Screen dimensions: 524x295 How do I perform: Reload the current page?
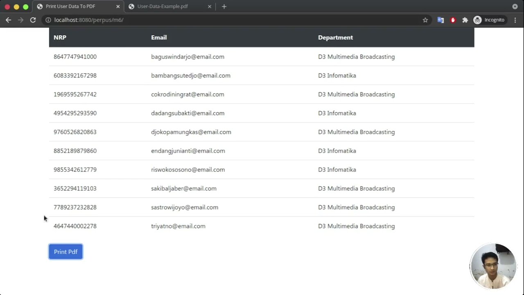[x=33, y=20]
